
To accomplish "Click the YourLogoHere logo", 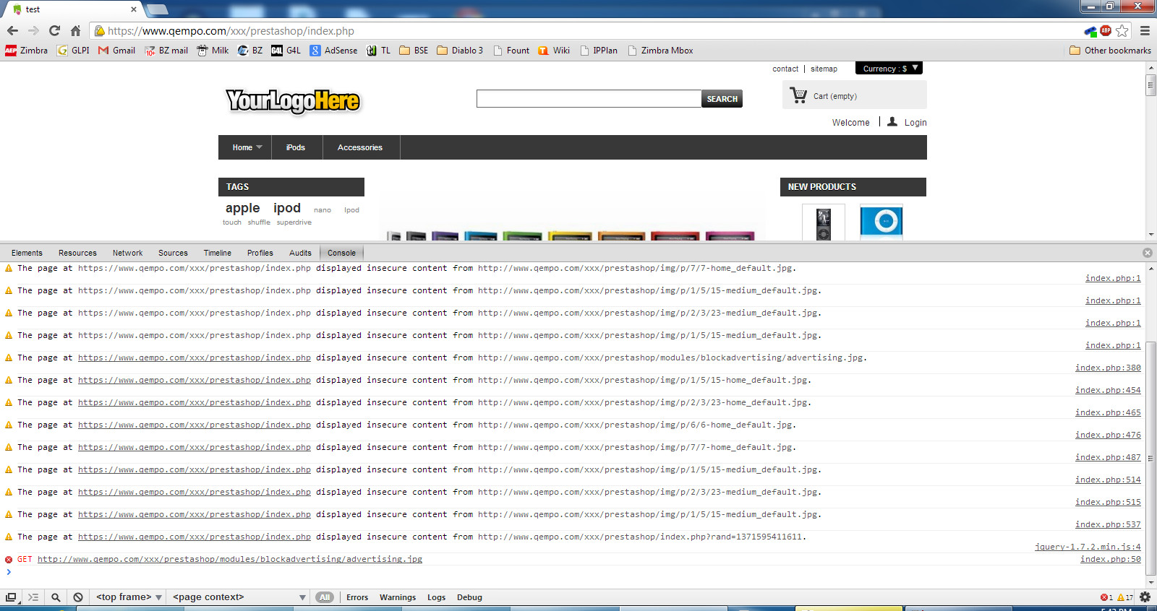I will [293, 101].
